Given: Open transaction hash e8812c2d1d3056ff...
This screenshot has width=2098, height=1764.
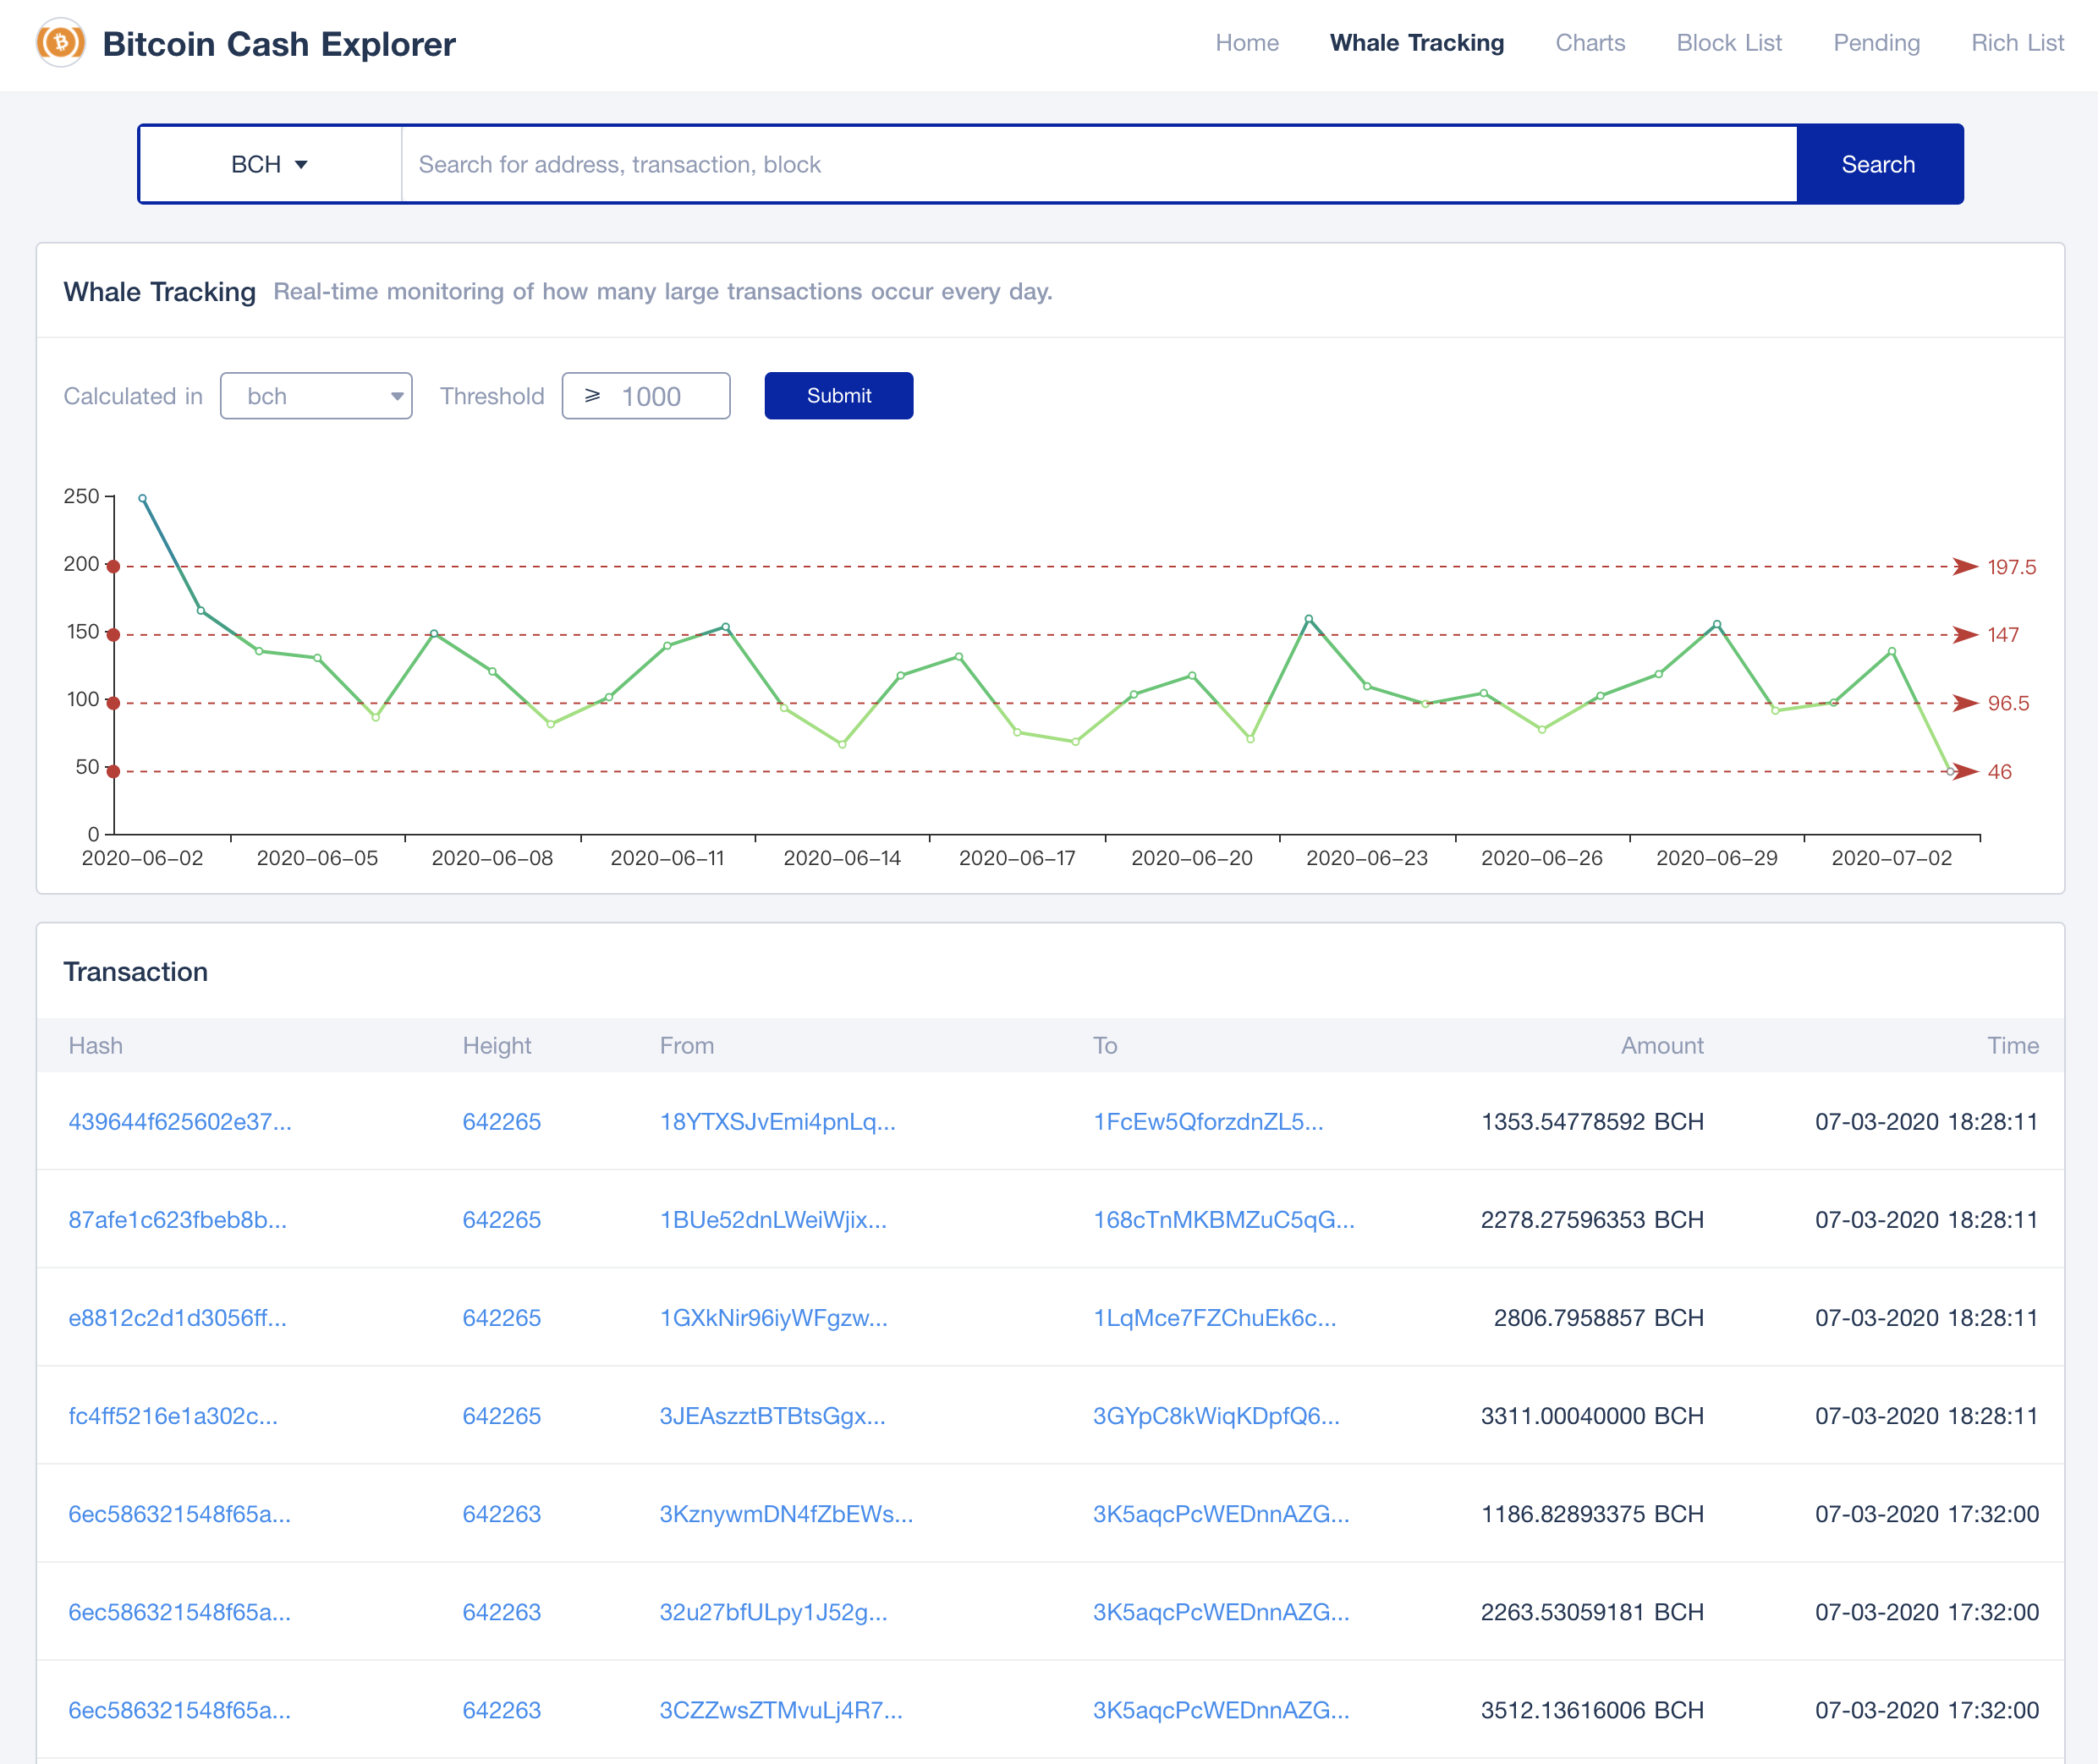Looking at the screenshot, I should point(177,1318).
